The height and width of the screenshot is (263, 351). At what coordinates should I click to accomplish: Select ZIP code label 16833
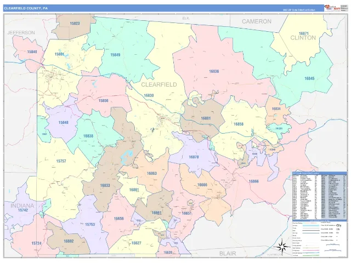click(105, 185)
